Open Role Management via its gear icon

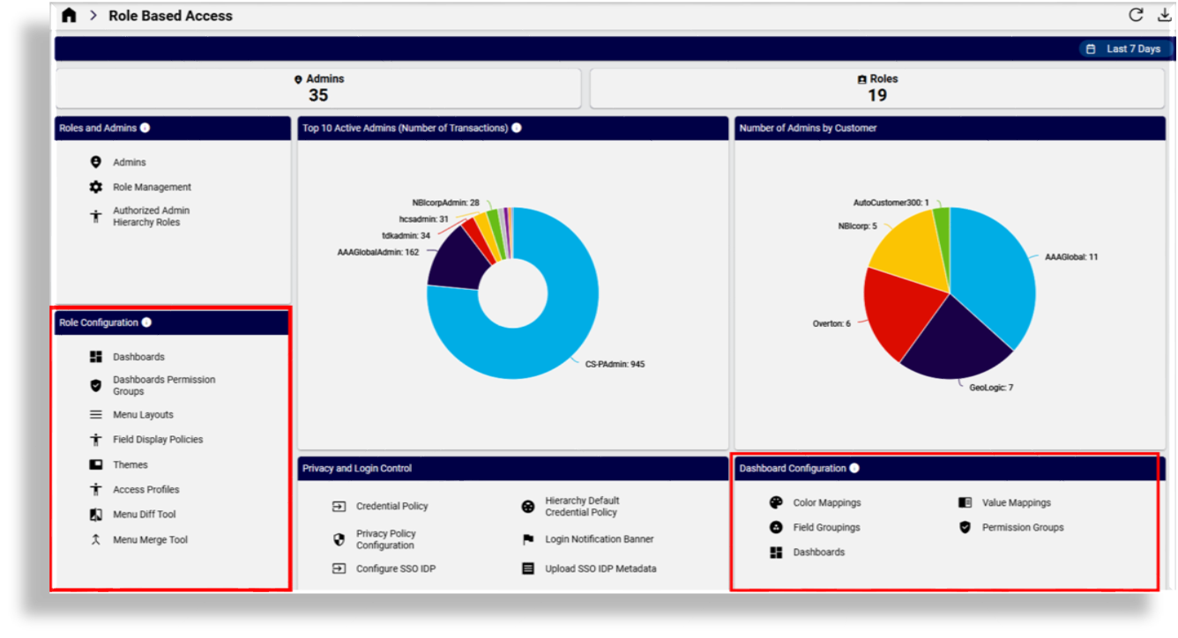(x=95, y=186)
